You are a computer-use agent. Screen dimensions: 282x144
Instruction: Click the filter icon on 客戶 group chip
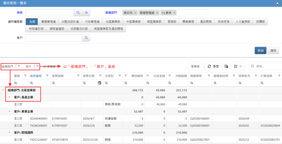point(37,66)
